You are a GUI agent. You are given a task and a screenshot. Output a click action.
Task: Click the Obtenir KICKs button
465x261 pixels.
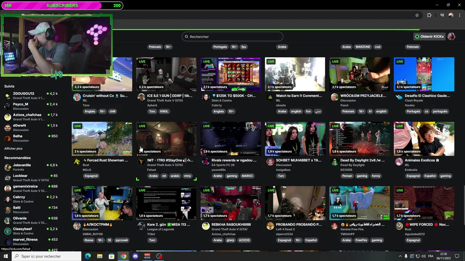[x=429, y=37]
